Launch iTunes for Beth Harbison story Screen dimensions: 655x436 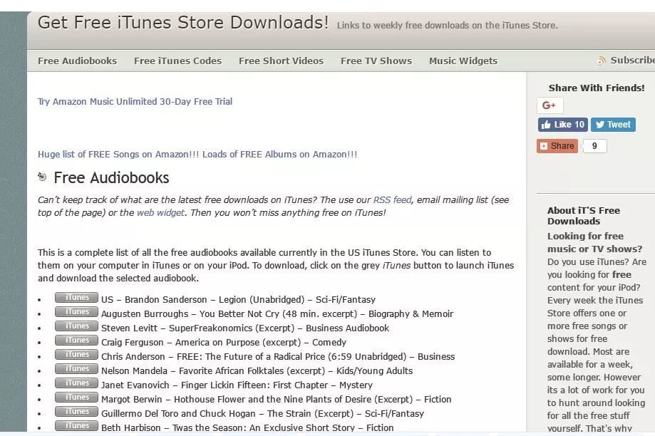pos(76,425)
